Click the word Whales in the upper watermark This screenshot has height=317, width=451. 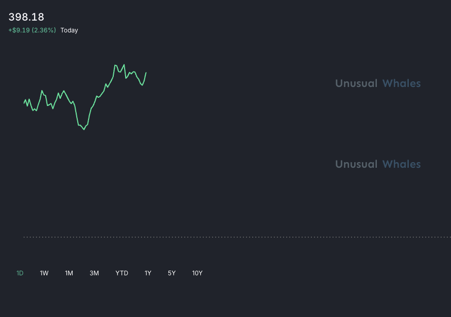(401, 83)
